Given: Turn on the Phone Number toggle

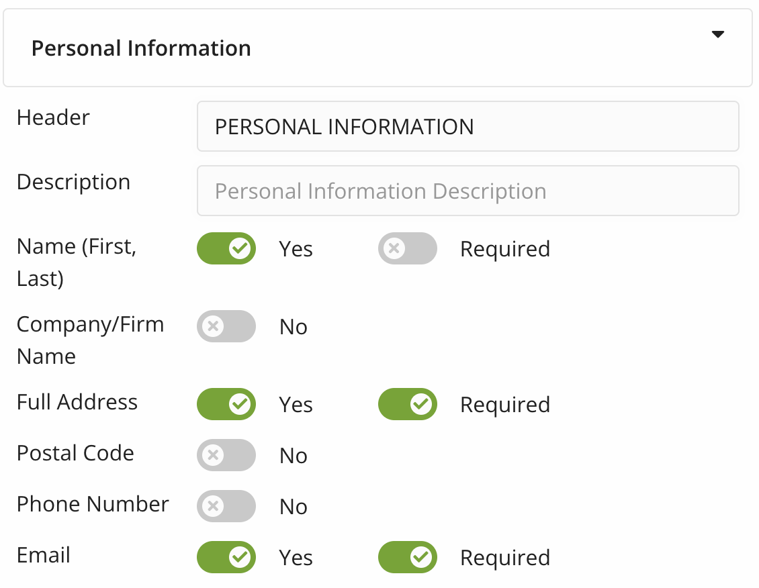Looking at the screenshot, I should click(226, 506).
